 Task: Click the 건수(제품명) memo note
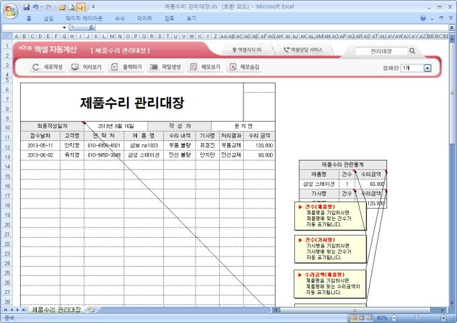pyautogui.click(x=331, y=216)
